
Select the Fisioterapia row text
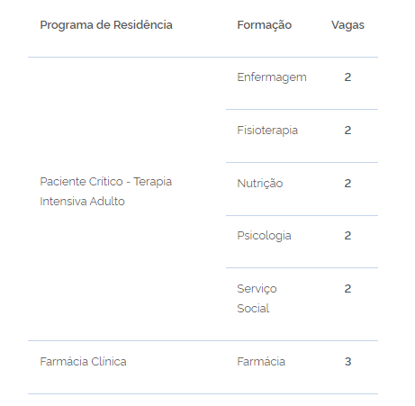click(x=267, y=131)
